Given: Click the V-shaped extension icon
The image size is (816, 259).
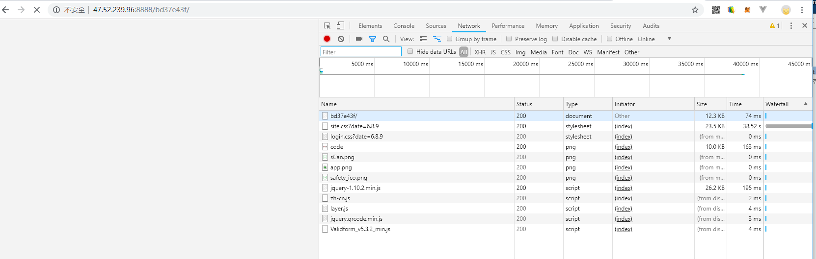Looking at the screenshot, I should point(763,10).
